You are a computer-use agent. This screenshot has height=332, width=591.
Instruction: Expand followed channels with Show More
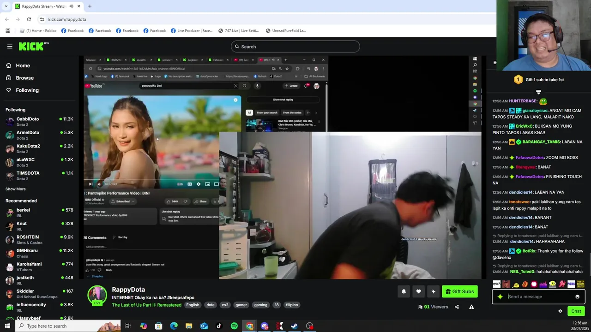pos(16,189)
